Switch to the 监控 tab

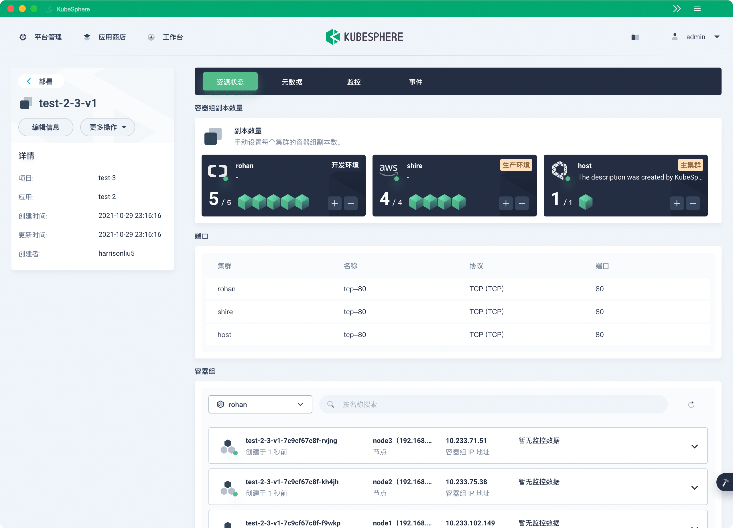[x=354, y=82]
